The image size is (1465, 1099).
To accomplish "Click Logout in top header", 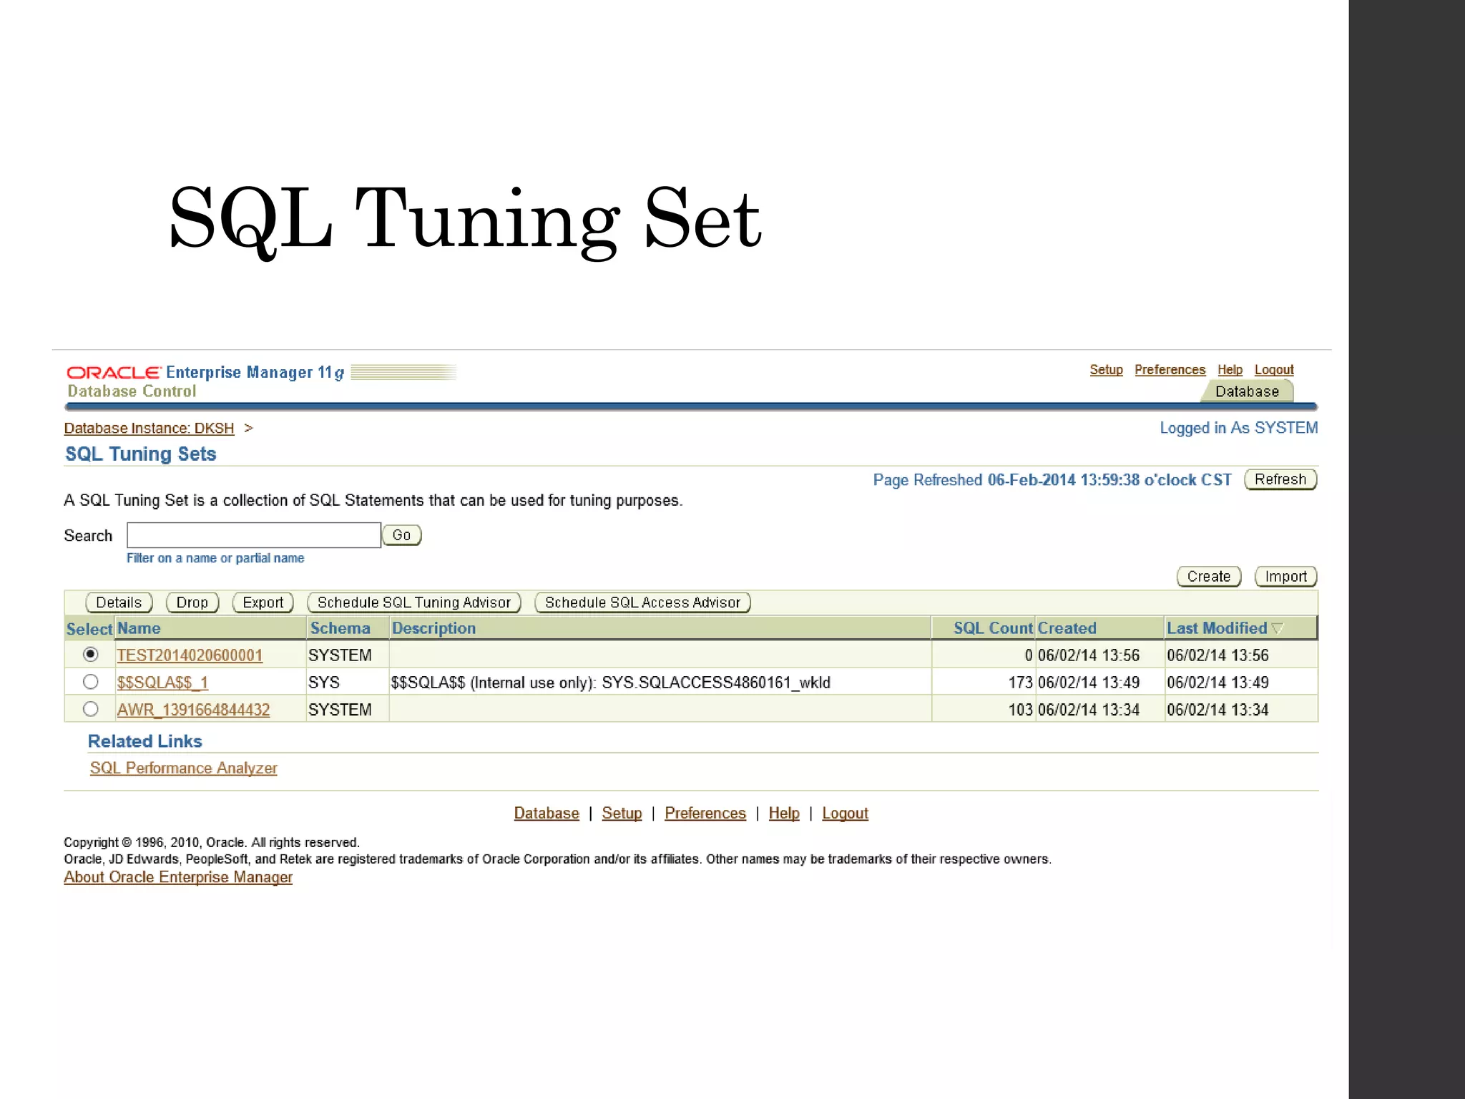I will pyautogui.click(x=1274, y=370).
